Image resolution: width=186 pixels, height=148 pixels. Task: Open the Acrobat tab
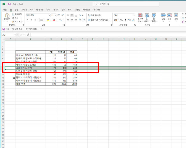[x=86, y=10]
